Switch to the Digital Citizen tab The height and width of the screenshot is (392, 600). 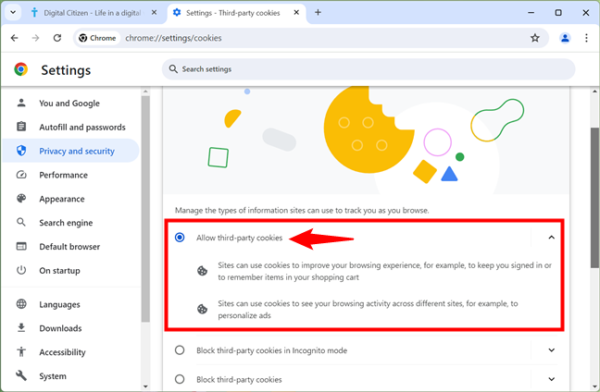click(x=88, y=13)
